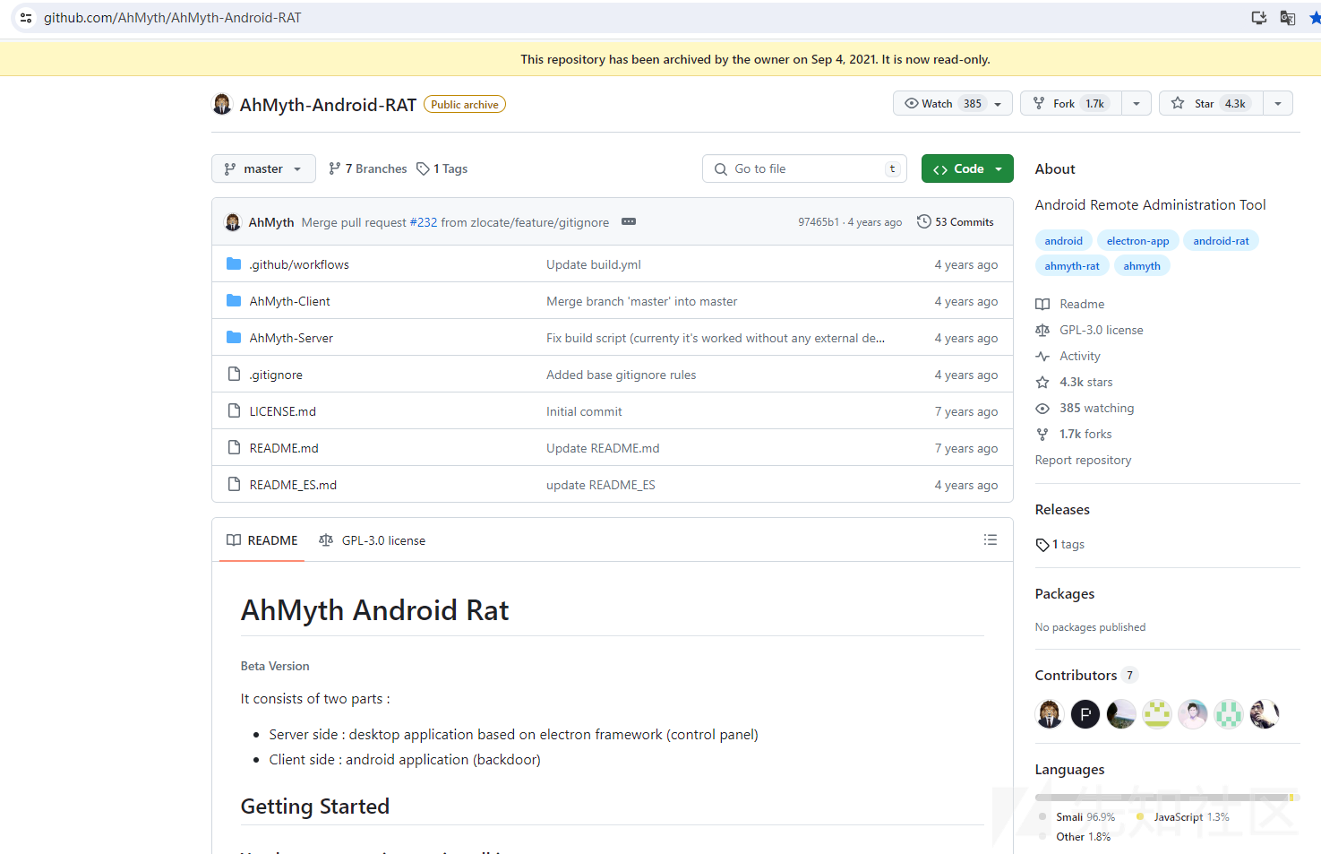The width and height of the screenshot is (1321, 854).
Task: Click the ahmyth topic tag
Action: tap(1142, 265)
